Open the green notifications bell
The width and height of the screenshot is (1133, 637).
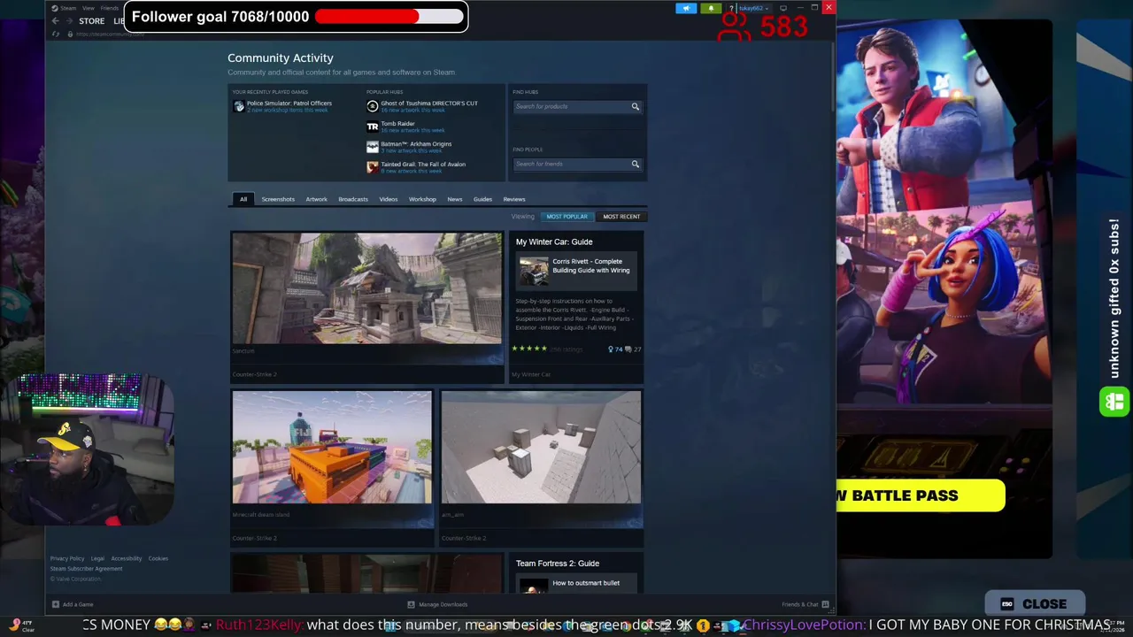711,8
